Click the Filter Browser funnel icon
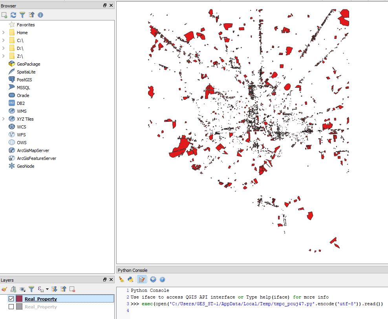Screen dimensions: 388x319 pos(22,15)
